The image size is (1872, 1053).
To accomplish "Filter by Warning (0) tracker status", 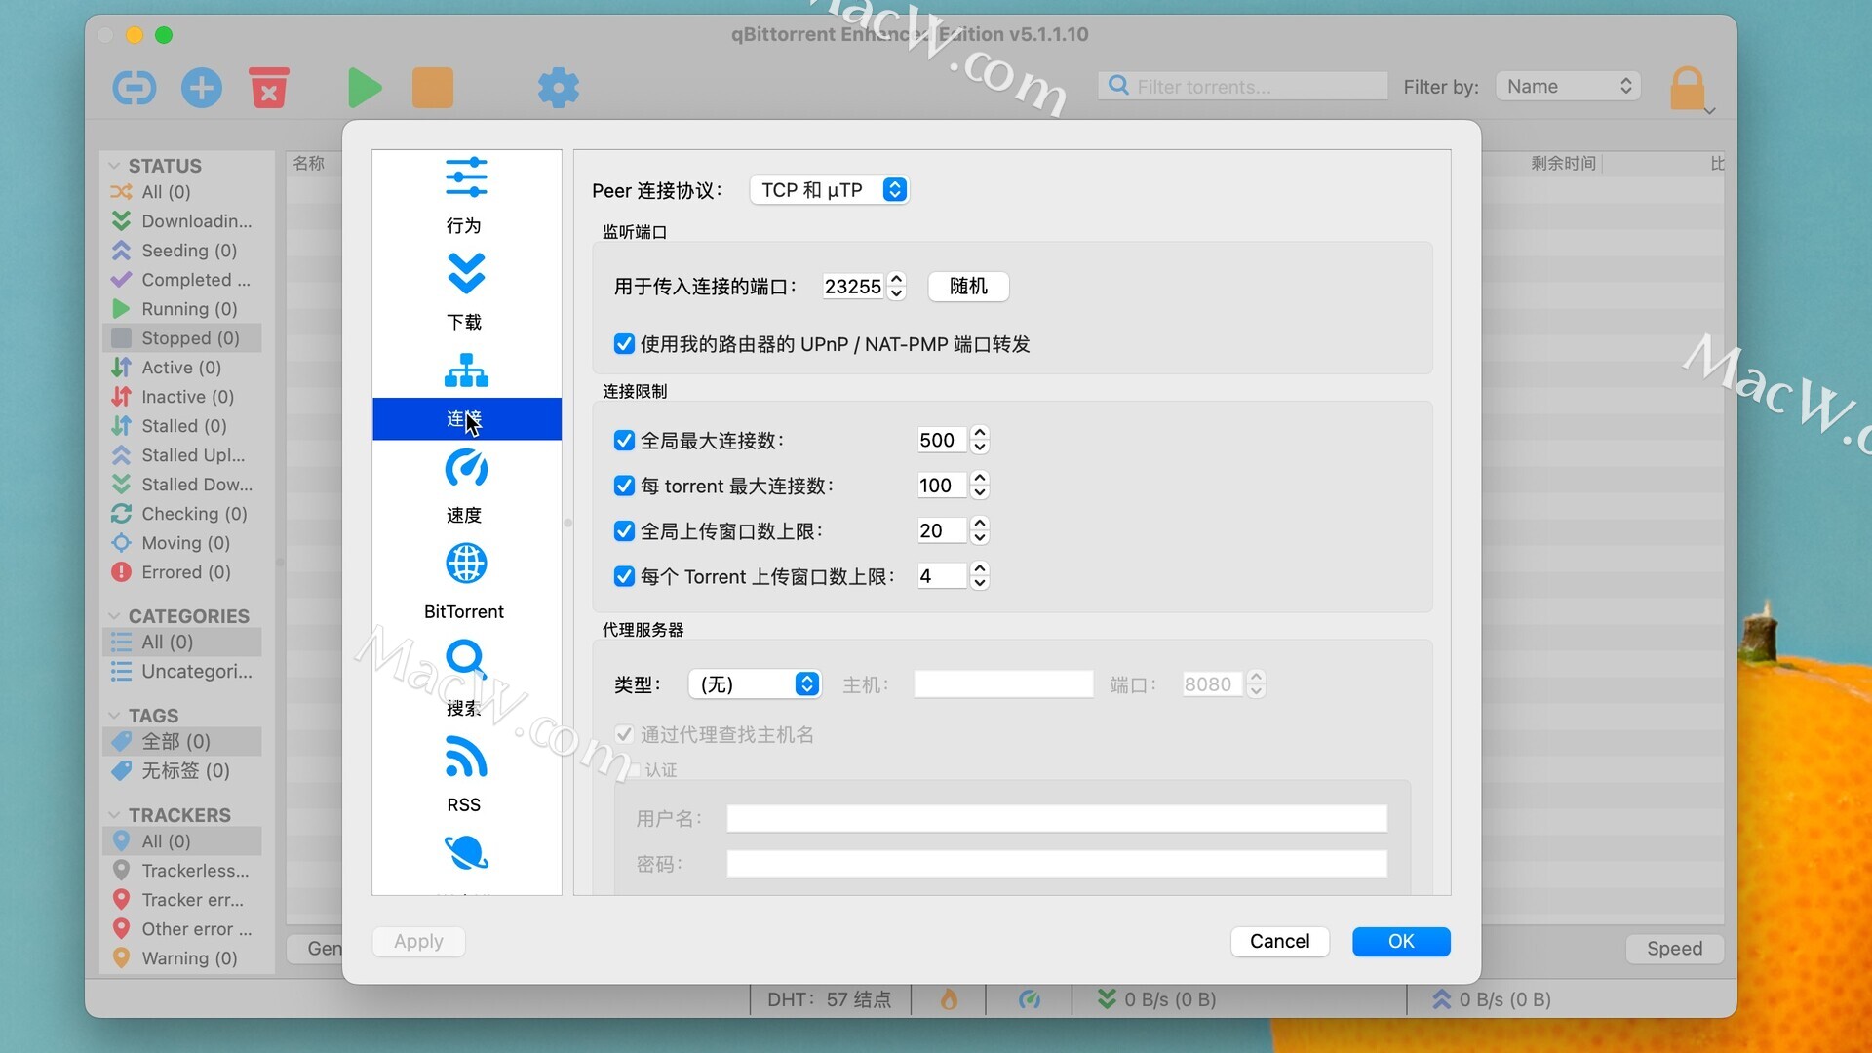I will click(181, 958).
